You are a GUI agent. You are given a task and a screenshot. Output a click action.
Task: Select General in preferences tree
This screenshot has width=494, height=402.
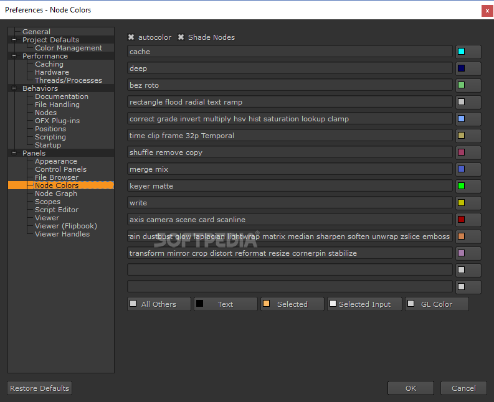click(36, 32)
